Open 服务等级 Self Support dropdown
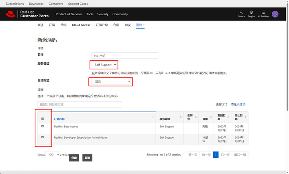 pos(104,65)
